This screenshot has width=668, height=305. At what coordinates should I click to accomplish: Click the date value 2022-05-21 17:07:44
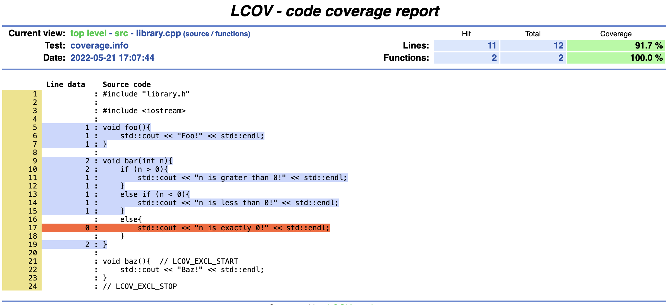(112, 58)
